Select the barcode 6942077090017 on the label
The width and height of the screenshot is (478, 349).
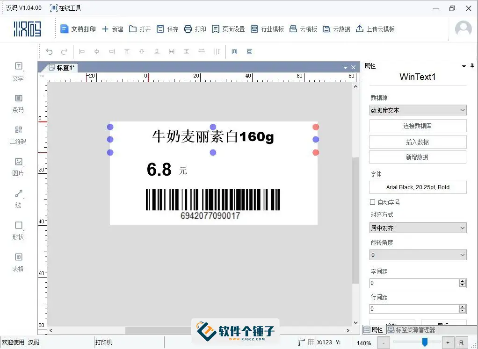click(213, 204)
